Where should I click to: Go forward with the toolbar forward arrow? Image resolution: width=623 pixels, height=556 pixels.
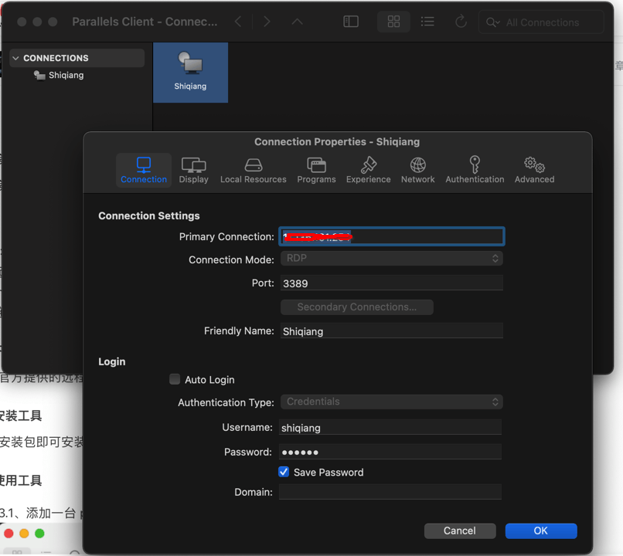click(267, 22)
